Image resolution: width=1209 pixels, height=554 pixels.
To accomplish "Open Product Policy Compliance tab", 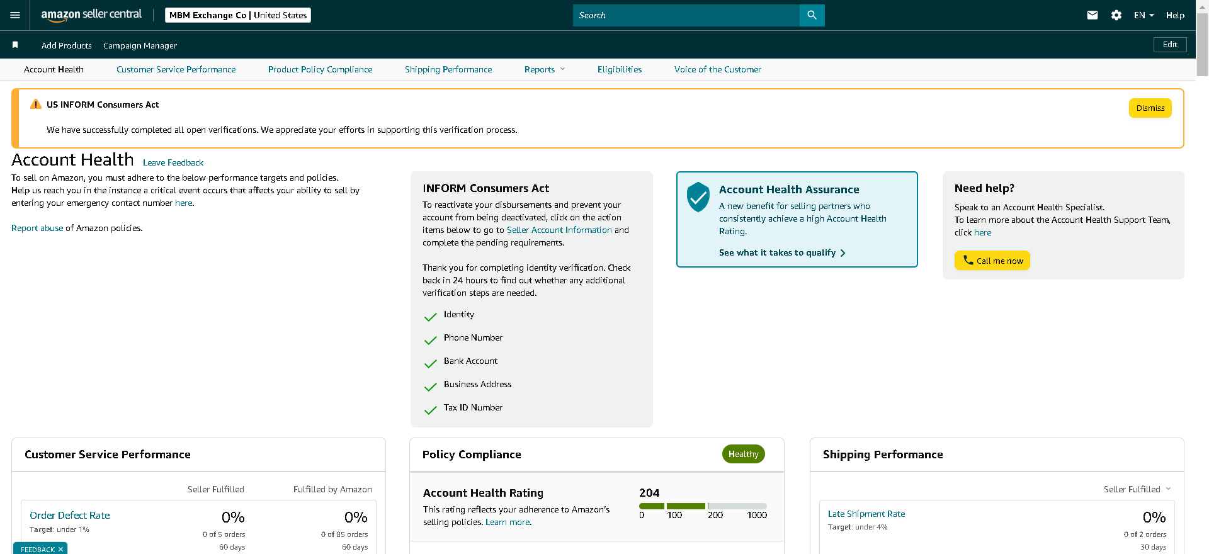I will click(x=320, y=69).
